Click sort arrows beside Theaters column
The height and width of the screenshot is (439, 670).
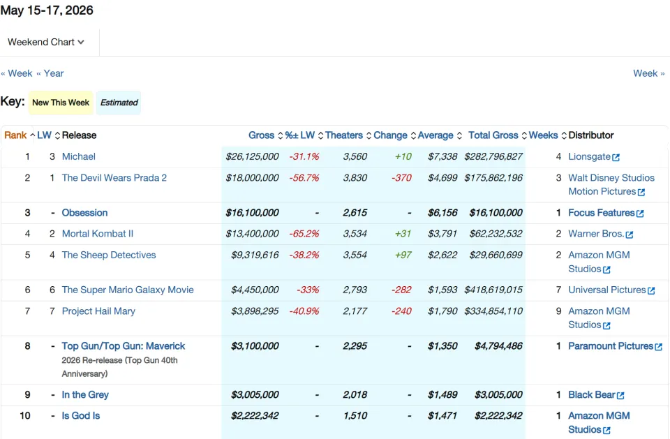[x=368, y=135]
